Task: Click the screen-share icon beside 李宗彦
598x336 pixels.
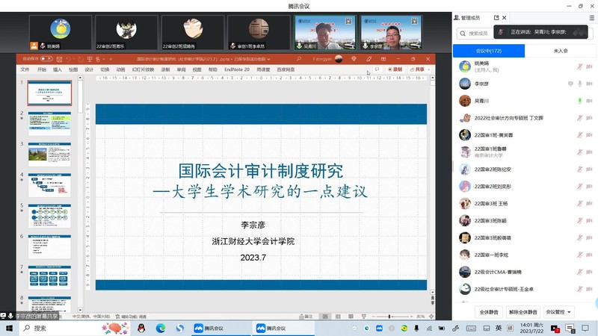Action: pyautogui.click(x=570, y=83)
